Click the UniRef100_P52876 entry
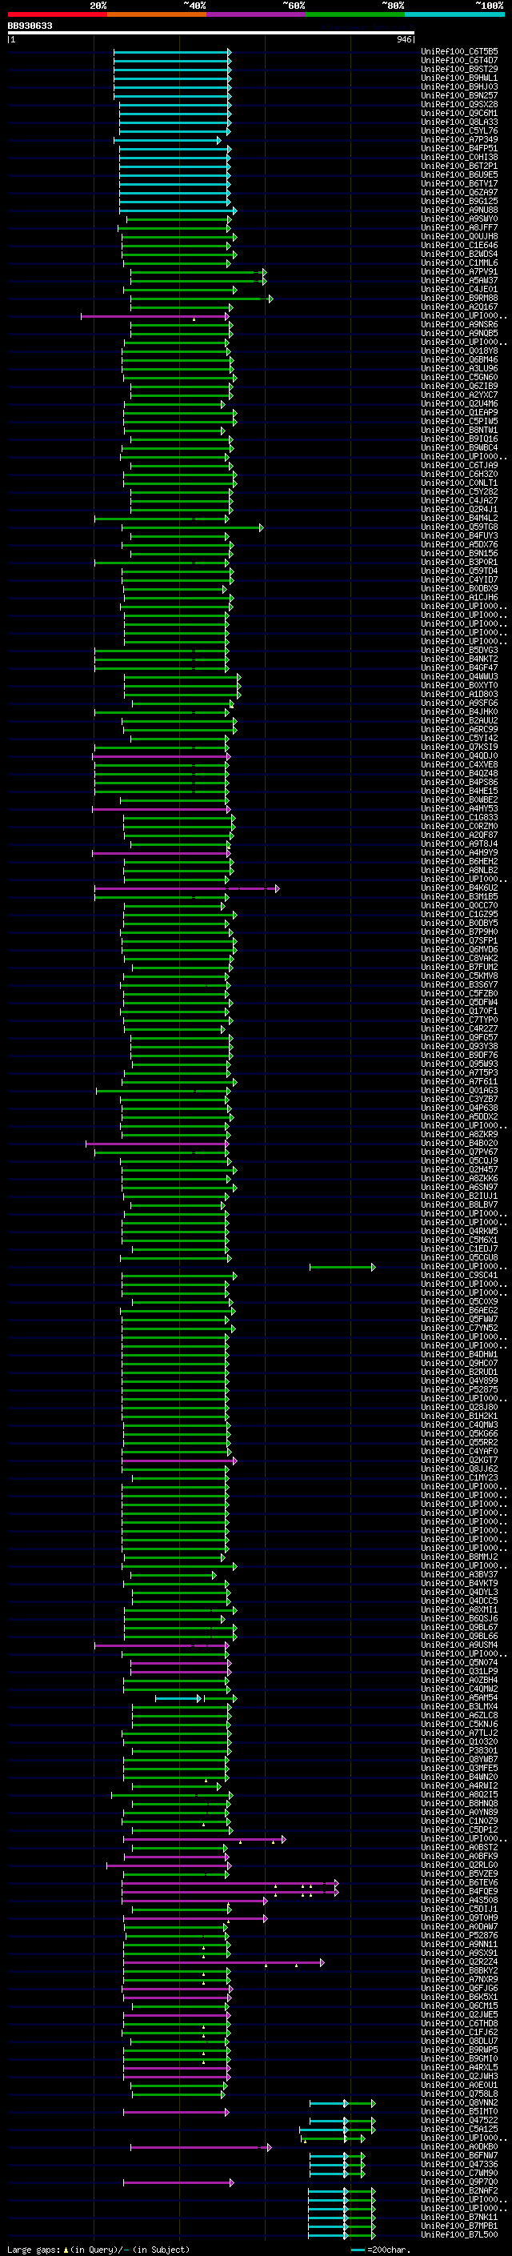Image resolution: width=512 pixels, height=2256 pixels. tap(459, 1935)
